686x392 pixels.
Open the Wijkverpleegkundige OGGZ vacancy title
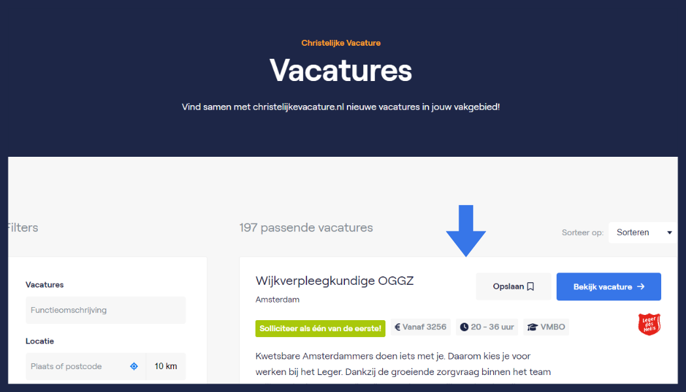click(x=335, y=280)
